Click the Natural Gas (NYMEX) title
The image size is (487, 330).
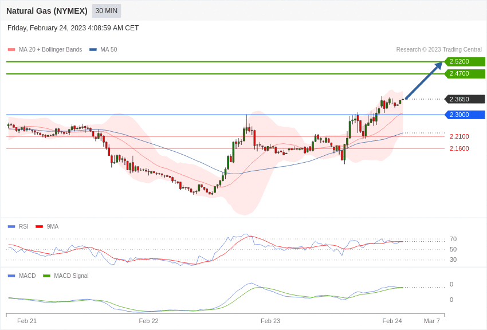[x=47, y=11]
